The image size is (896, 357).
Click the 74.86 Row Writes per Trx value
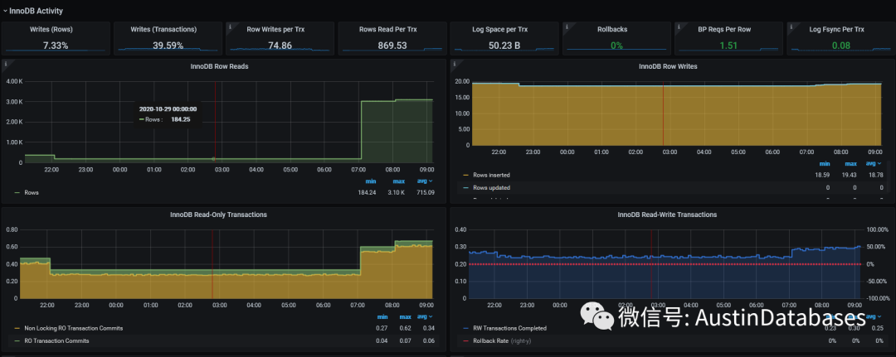tap(280, 45)
